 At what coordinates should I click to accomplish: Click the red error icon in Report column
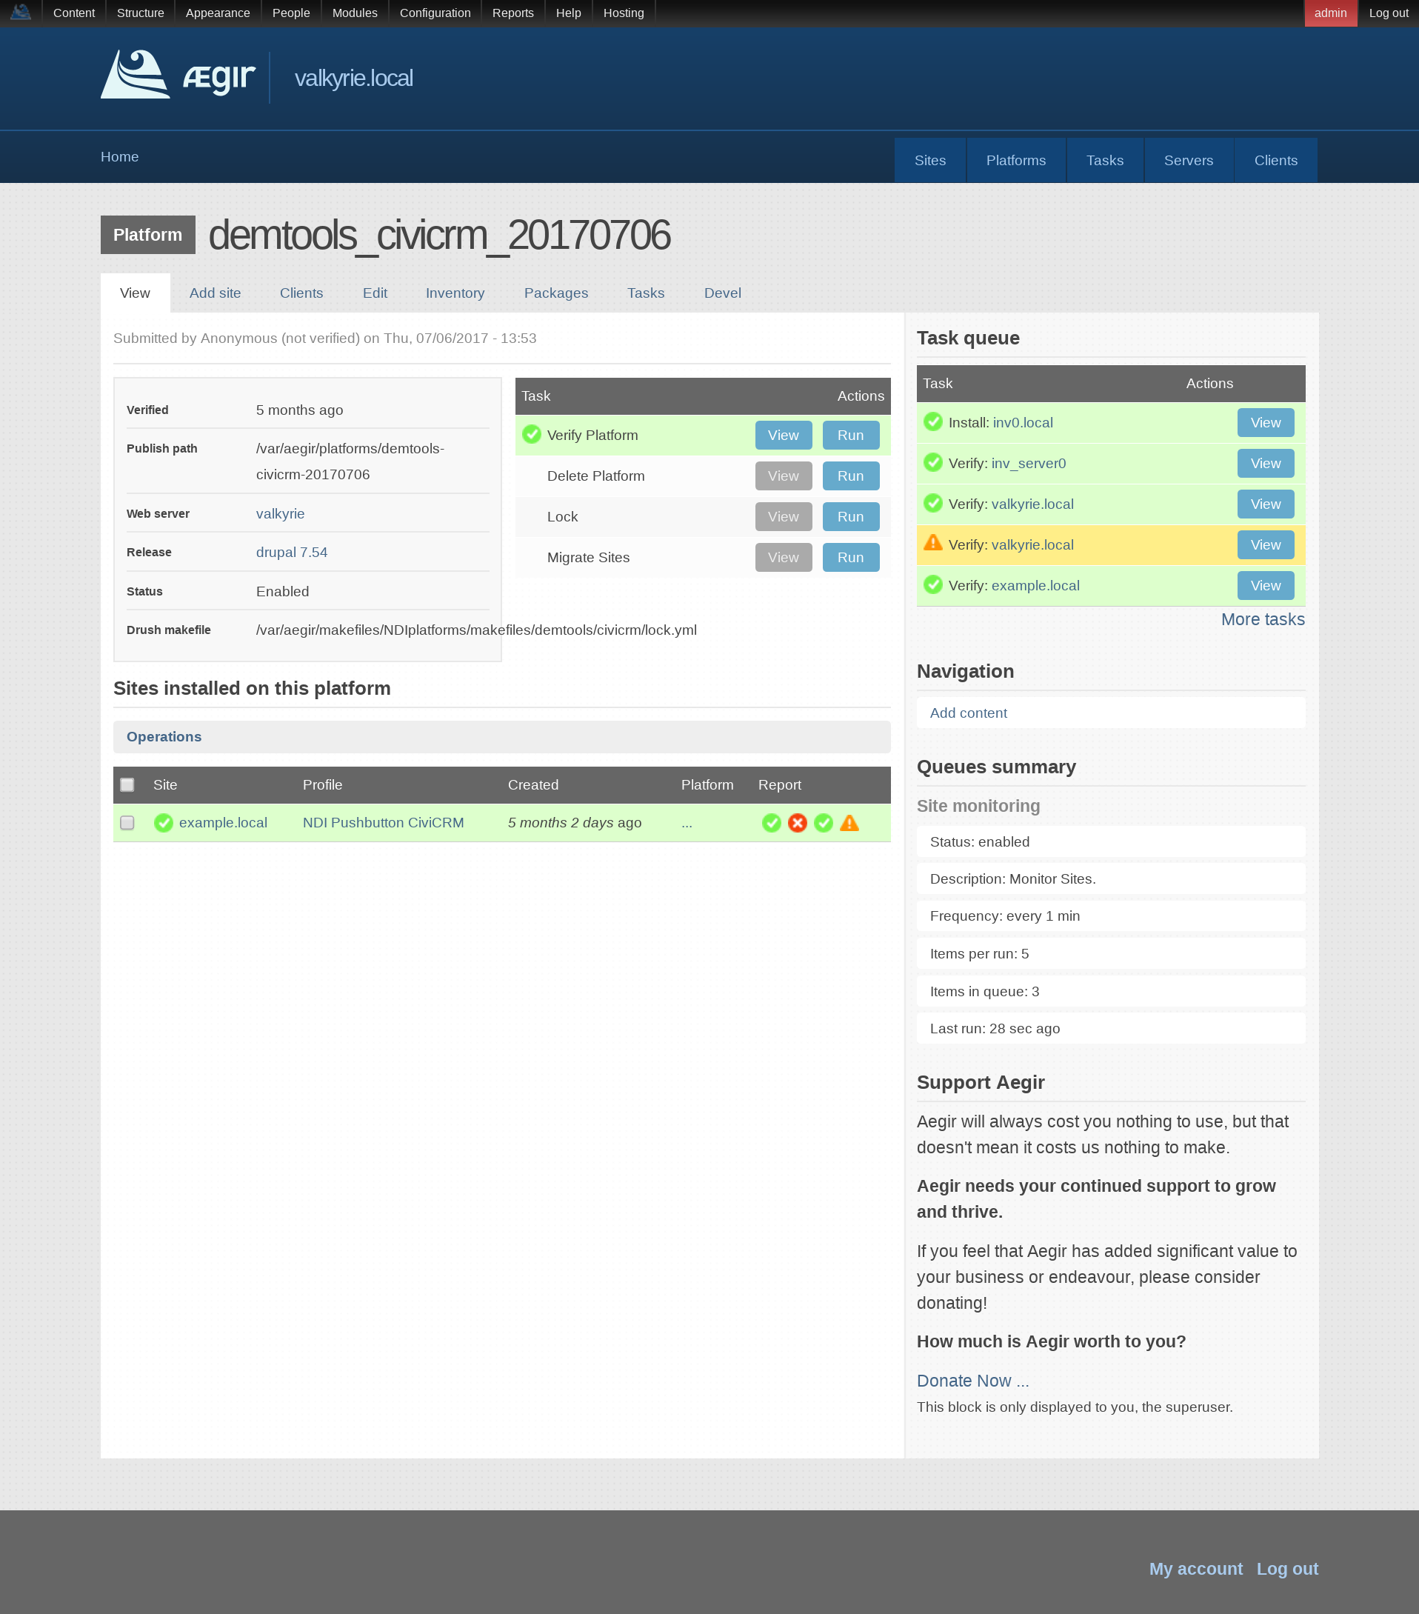(797, 823)
